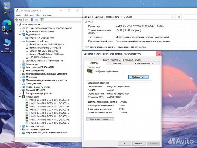Select Generic- SM/xD-Picture USB Device
Viewport: 197px width, 148px height.
[x=47, y=54]
